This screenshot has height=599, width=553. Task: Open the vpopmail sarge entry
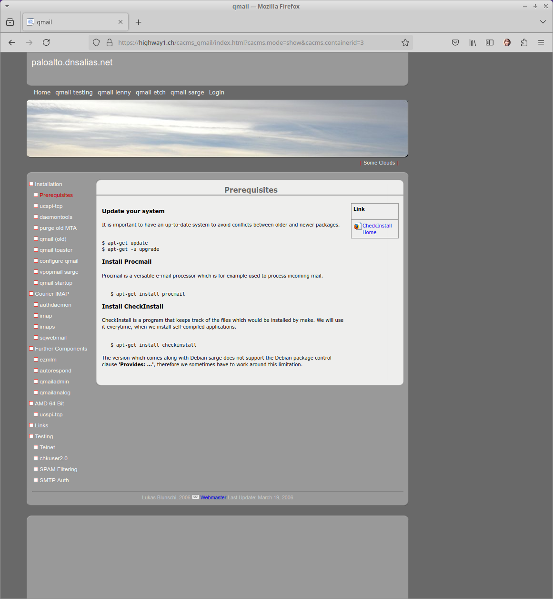pyautogui.click(x=59, y=272)
